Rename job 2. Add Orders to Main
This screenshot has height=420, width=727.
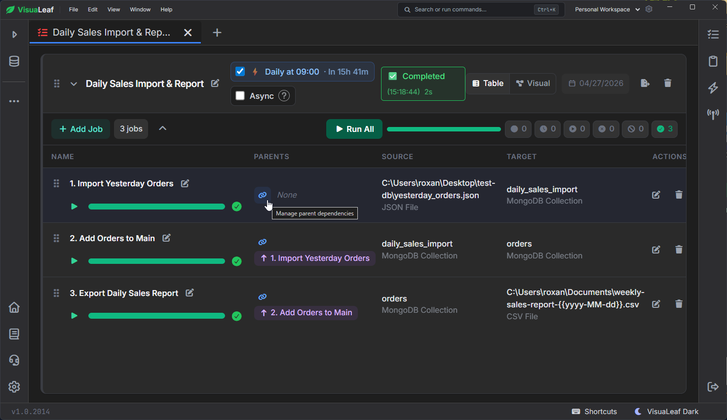[x=167, y=238]
